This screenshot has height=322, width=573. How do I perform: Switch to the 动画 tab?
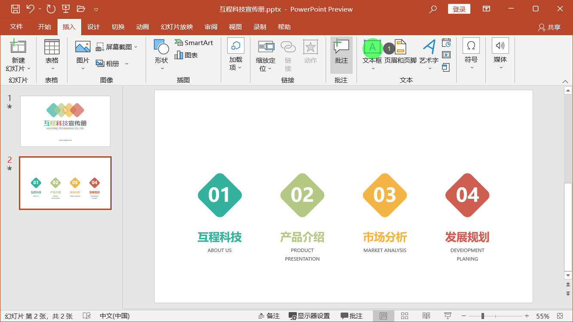click(x=143, y=27)
